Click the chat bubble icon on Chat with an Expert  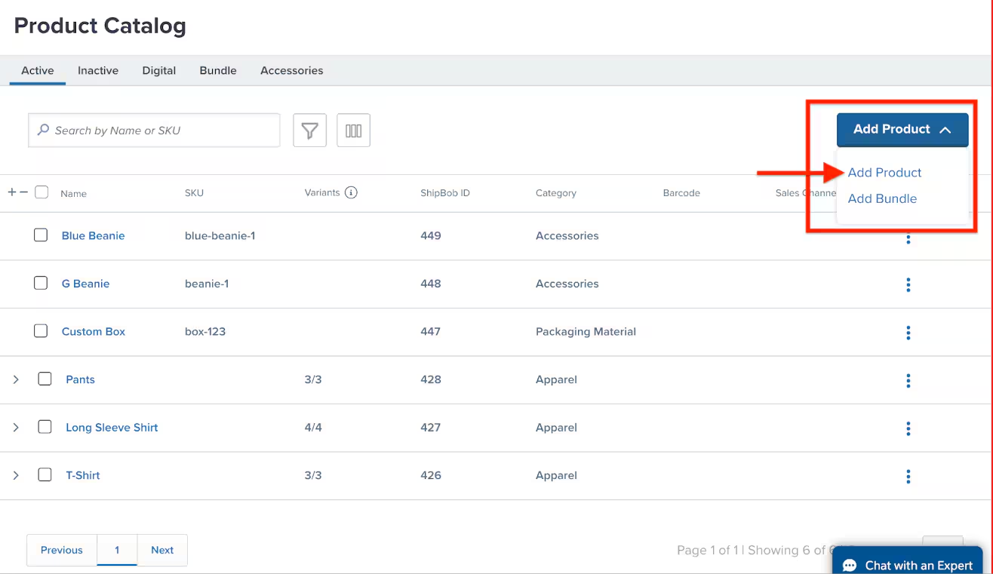tap(851, 564)
